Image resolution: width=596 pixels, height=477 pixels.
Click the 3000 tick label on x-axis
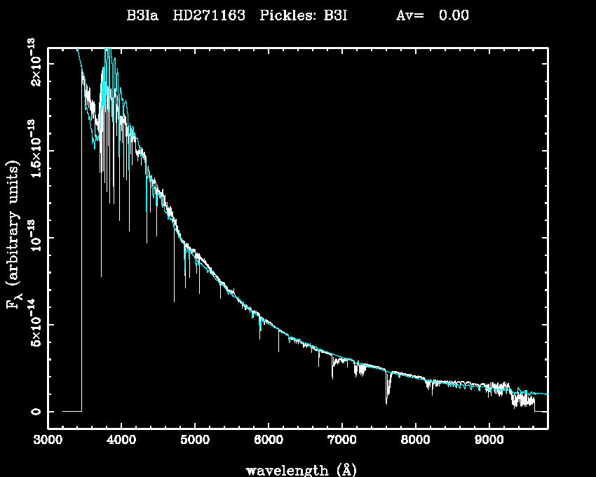48,442
